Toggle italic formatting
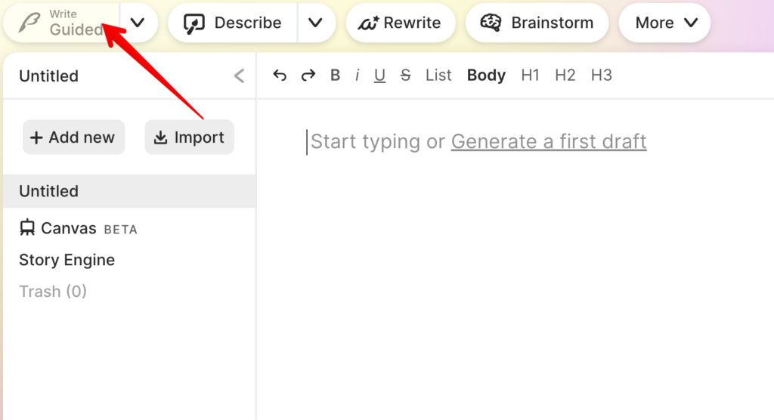Viewport: 774px width, 420px height. tap(358, 76)
